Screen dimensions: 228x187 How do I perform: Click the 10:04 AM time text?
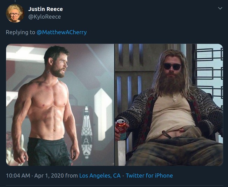(17, 175)
